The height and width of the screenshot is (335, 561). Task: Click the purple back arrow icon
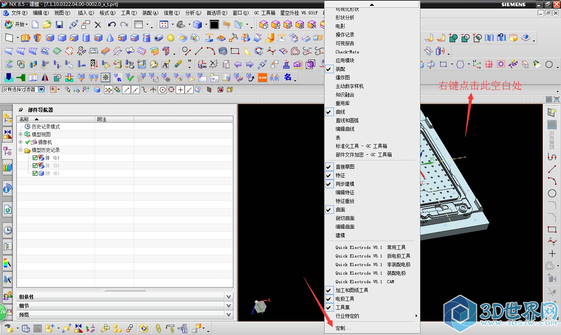tap(238, 64)
